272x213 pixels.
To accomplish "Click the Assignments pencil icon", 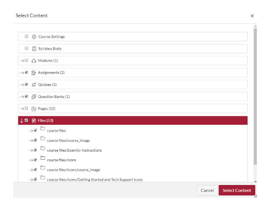I will click(34, 73).
